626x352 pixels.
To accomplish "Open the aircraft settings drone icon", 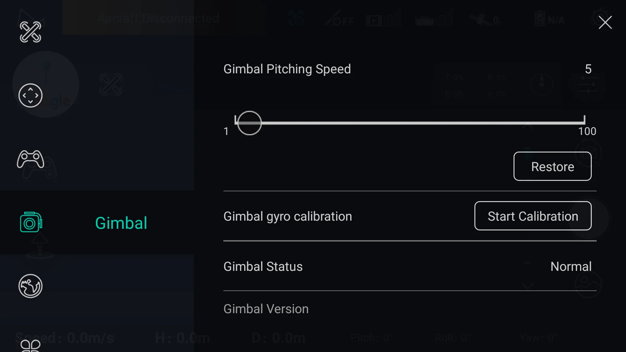I will [x=30, y=32].
